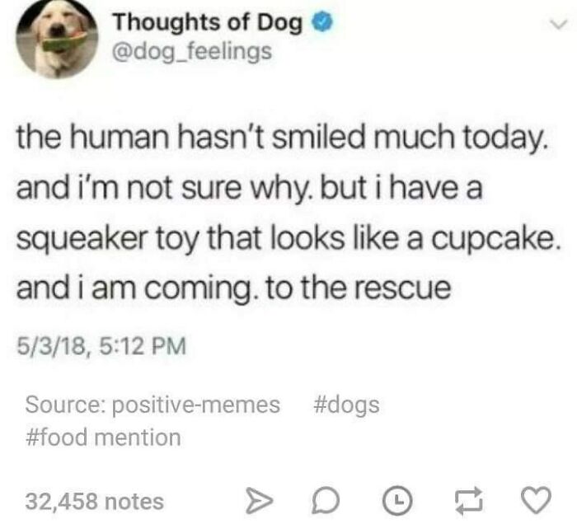Click the verified blue checkmark badge
The height and width of the screenshot is (524, 577).
coord(322,21)
